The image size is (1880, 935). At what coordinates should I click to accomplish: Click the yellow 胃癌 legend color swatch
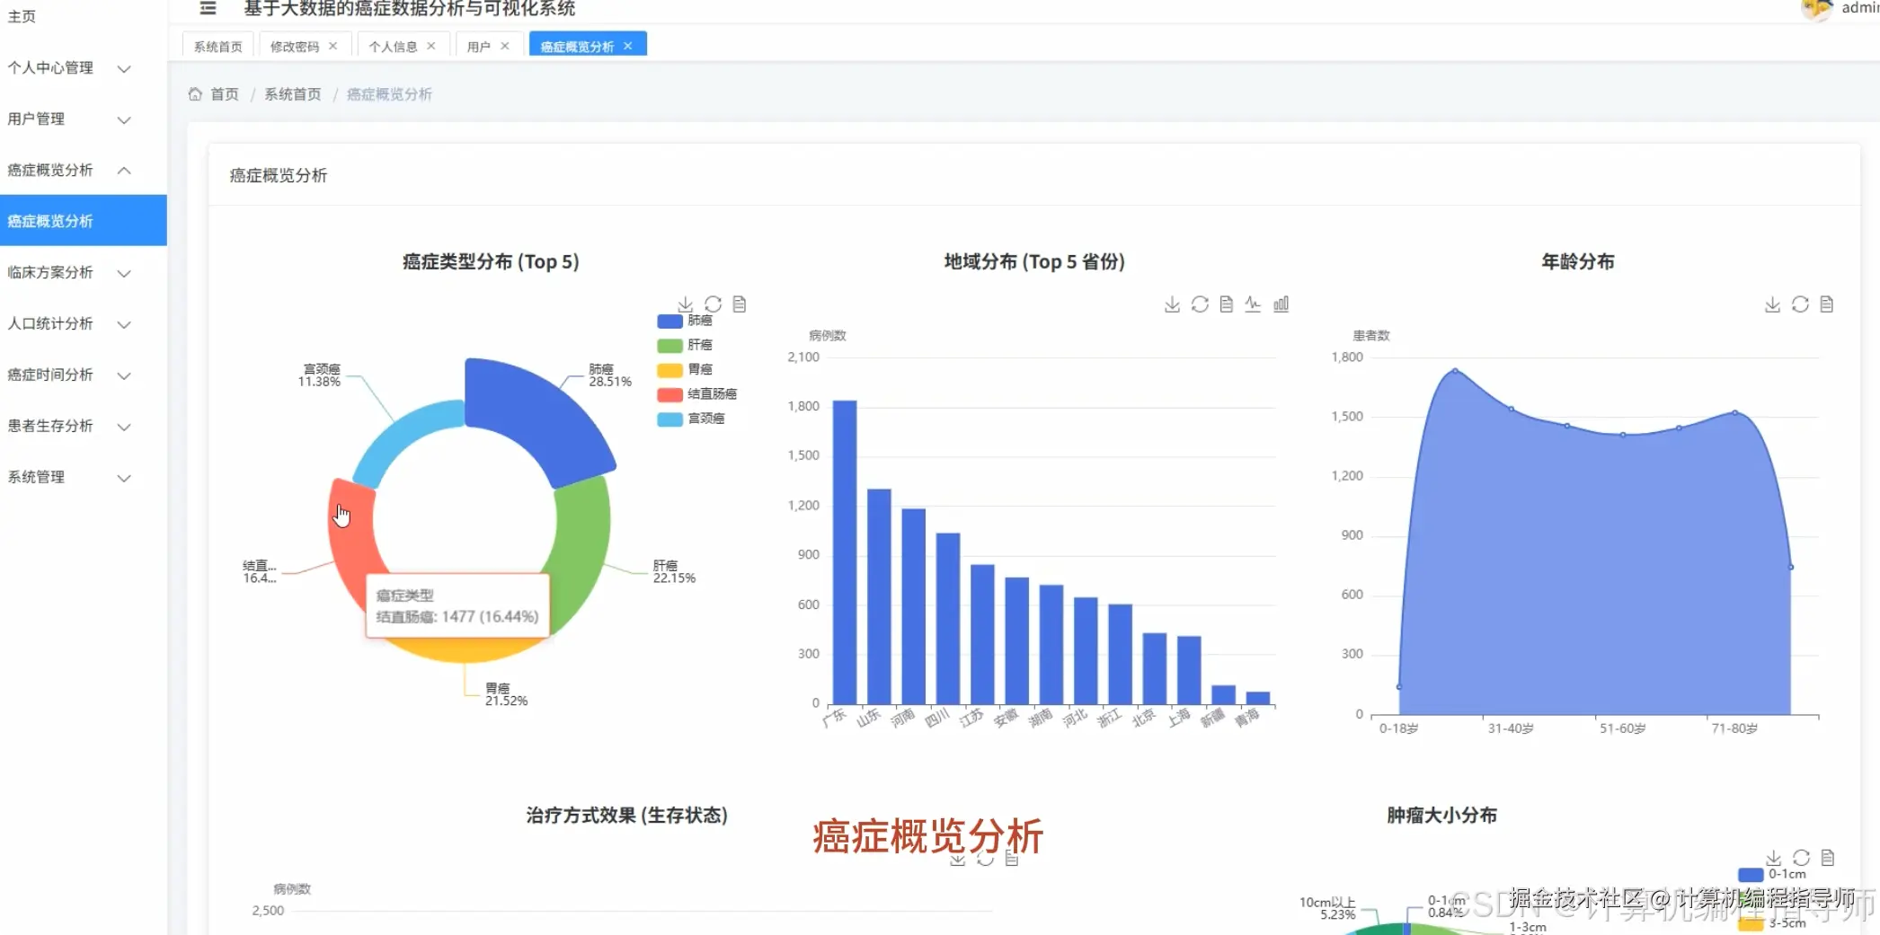(669, 369)
